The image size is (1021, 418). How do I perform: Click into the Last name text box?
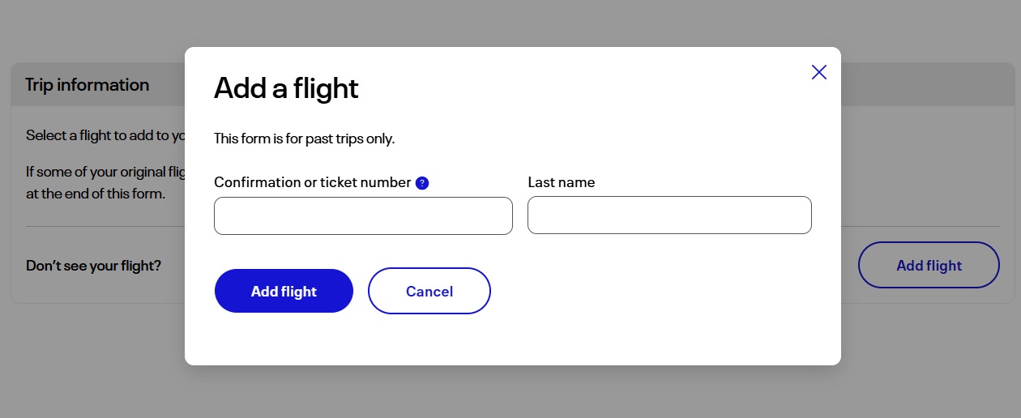(669, 216)
